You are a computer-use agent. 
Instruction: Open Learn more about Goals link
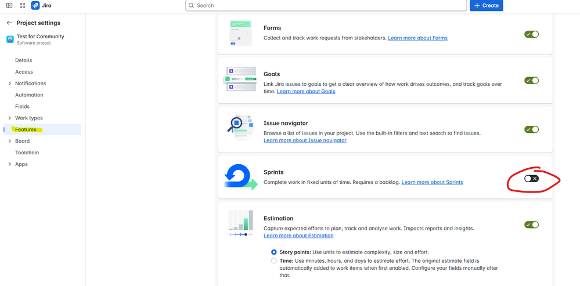click(x=306, y=91)
